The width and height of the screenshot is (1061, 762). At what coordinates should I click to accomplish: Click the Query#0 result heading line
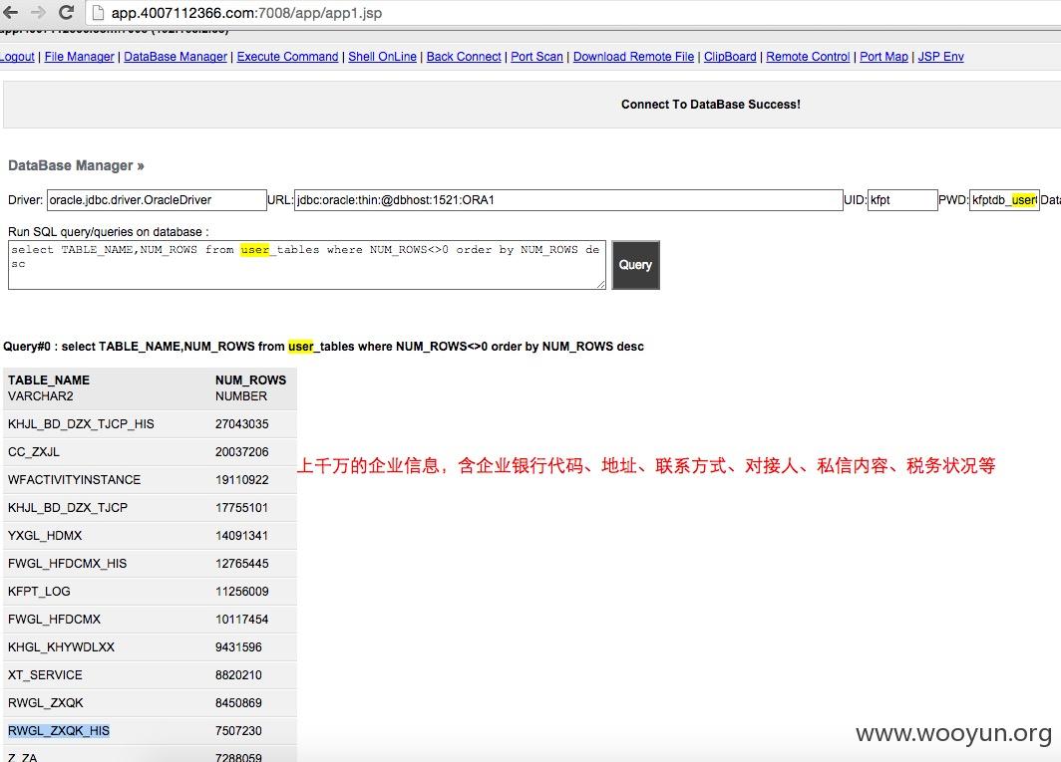tap(323, 347)
